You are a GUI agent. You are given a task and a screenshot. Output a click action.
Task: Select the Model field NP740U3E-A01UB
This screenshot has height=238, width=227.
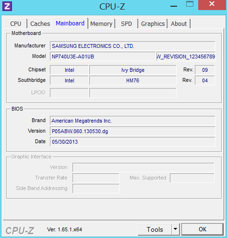pyautogui.click(x=103, y=57)
